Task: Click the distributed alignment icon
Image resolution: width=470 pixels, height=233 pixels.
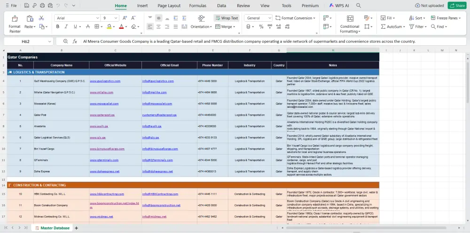Action: tap(184, 27)
